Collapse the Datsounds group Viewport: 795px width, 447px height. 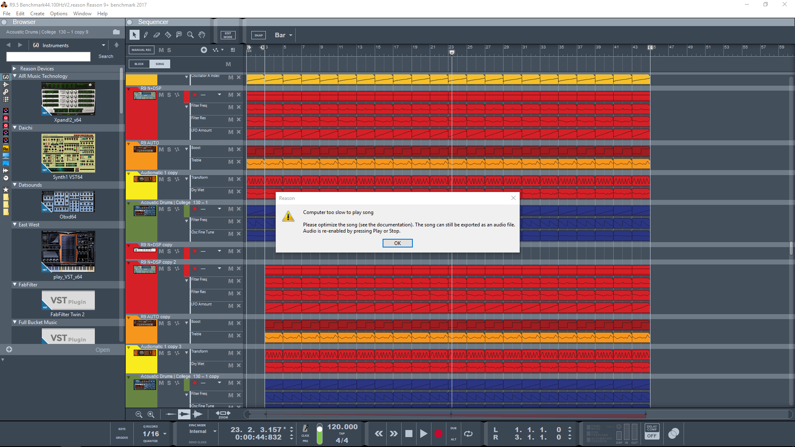point(15,185)
